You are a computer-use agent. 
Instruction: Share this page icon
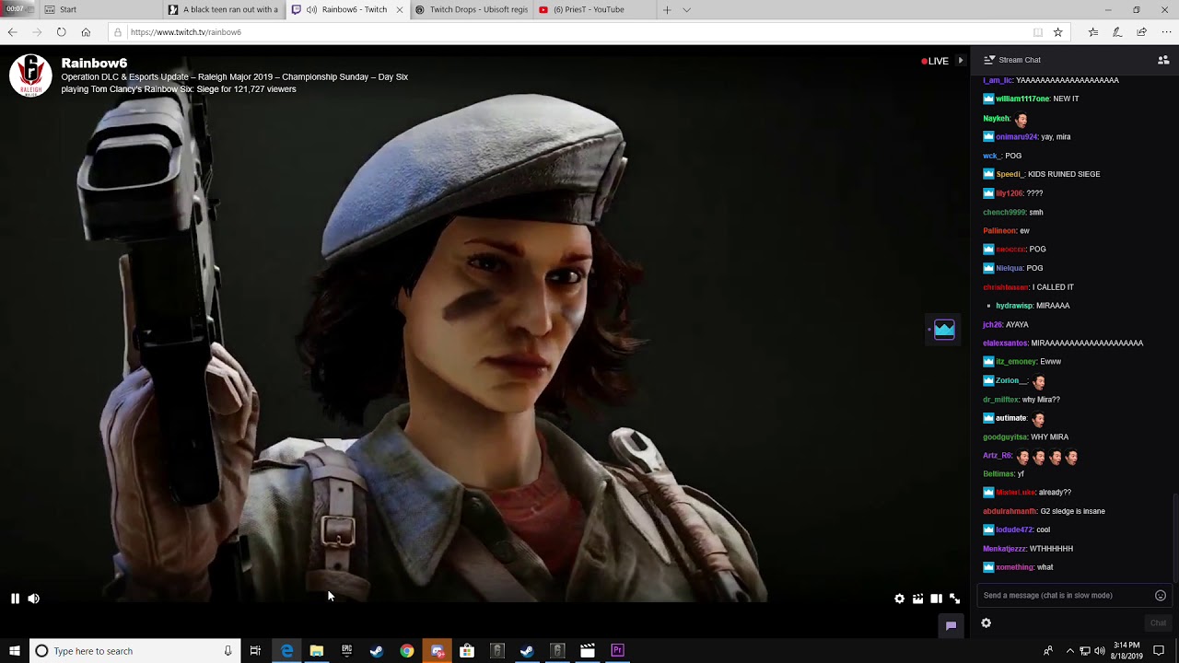1141,32
